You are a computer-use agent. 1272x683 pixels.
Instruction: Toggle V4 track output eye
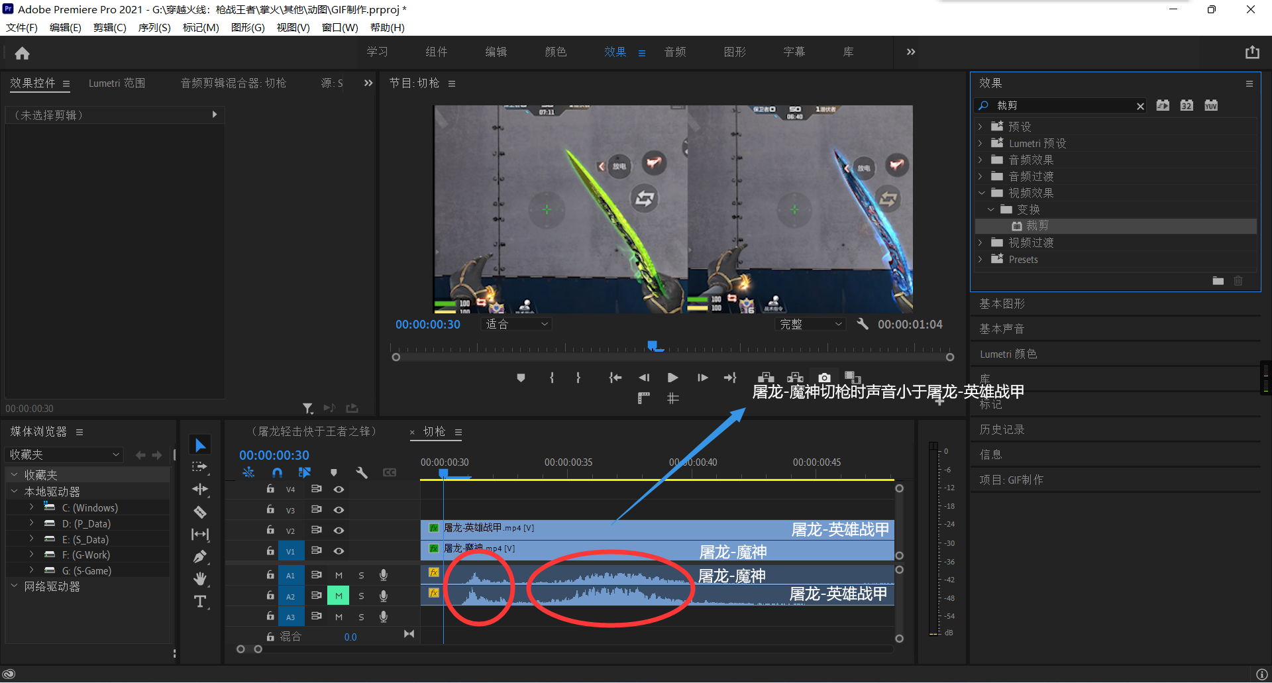pyautogui.click(x=339, y=490)
